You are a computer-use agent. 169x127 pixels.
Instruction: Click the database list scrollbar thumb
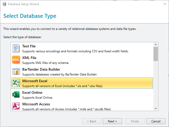click(156, 54)
